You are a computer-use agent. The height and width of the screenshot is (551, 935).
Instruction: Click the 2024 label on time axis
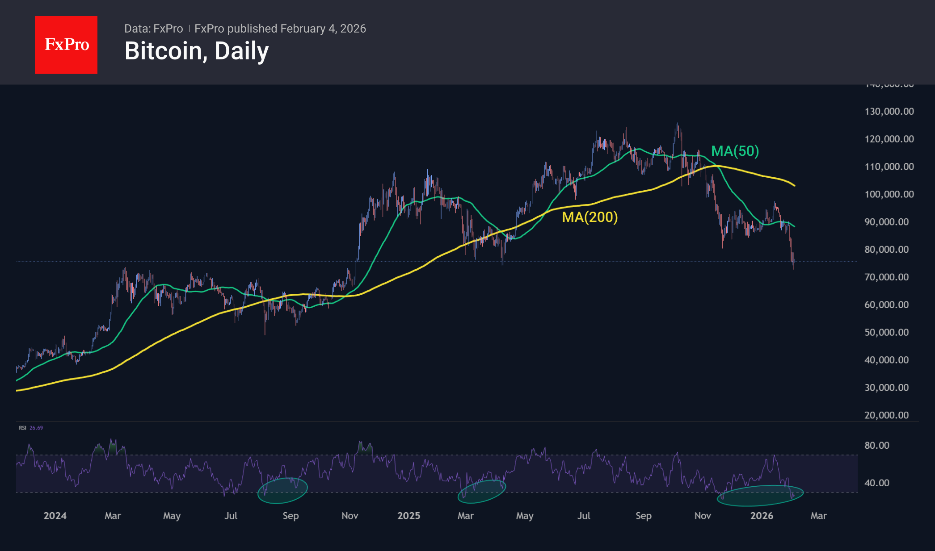(x=55, y=516)
